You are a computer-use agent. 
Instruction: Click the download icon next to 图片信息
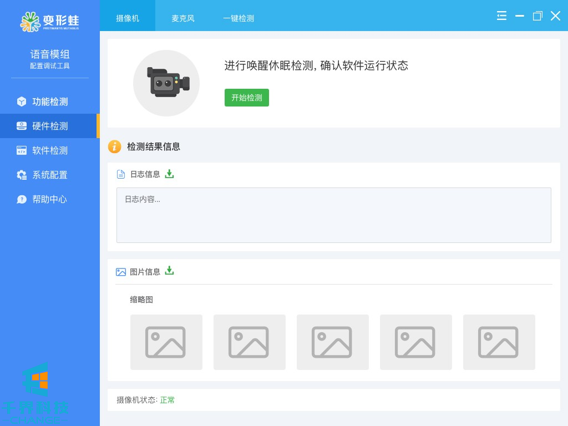point(169,271)
